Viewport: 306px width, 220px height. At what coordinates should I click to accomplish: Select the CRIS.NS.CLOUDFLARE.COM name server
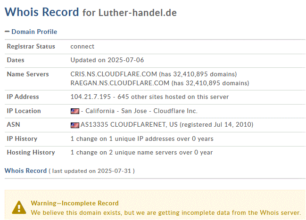tap(113, 74)
